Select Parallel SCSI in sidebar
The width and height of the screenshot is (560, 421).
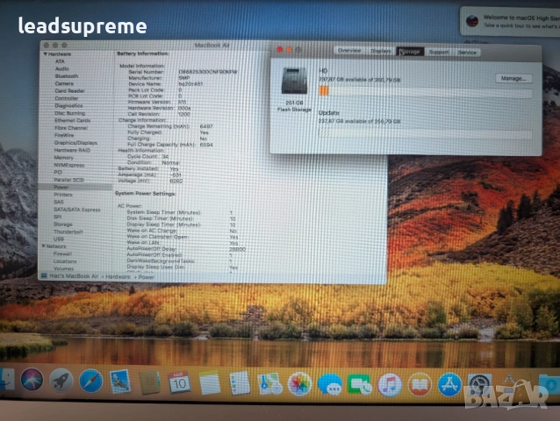tap(69, 180)
